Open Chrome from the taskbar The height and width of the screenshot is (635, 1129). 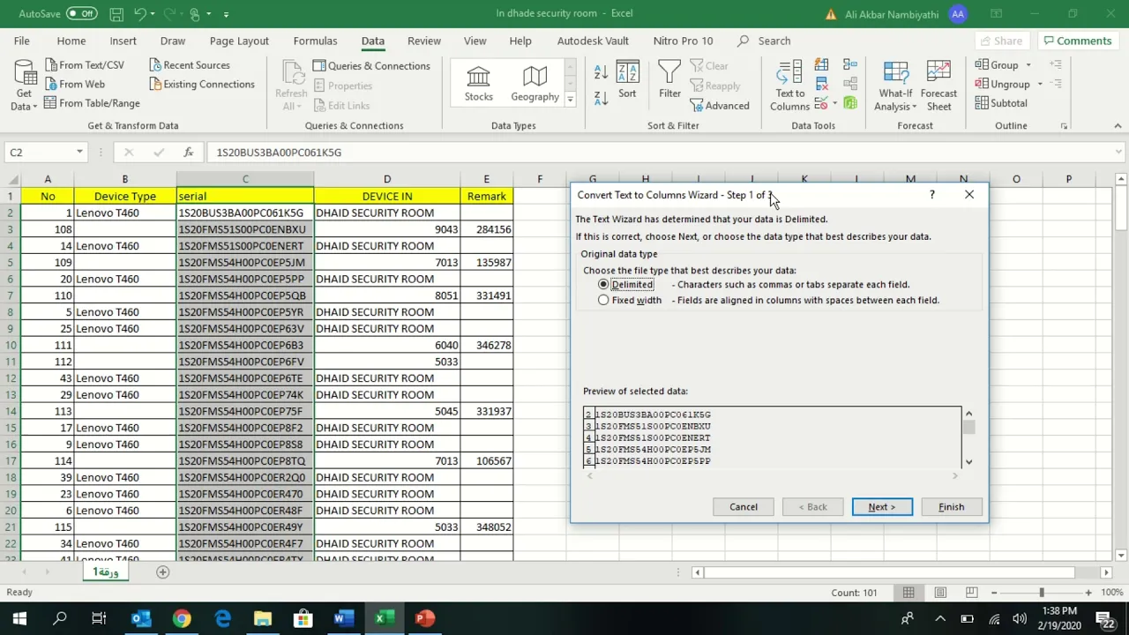(x=182, y=618)
